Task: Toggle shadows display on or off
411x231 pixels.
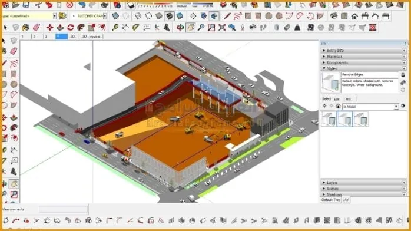Action: pyautogui.click(x=130, y=5)
